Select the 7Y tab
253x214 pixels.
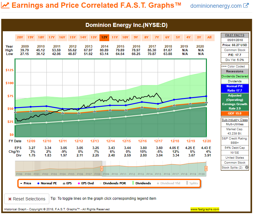click(x=157, y=37)
